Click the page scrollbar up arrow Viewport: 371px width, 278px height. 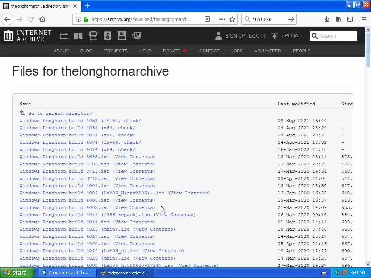pyautogui.click(x=368, y=30)
